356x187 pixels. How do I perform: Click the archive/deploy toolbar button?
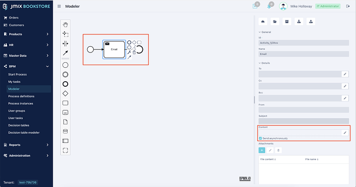click(x=287, y=22)
